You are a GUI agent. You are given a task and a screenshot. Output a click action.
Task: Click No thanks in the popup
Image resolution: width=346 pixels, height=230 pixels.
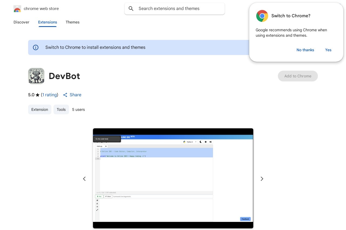(x=305, y=50)
